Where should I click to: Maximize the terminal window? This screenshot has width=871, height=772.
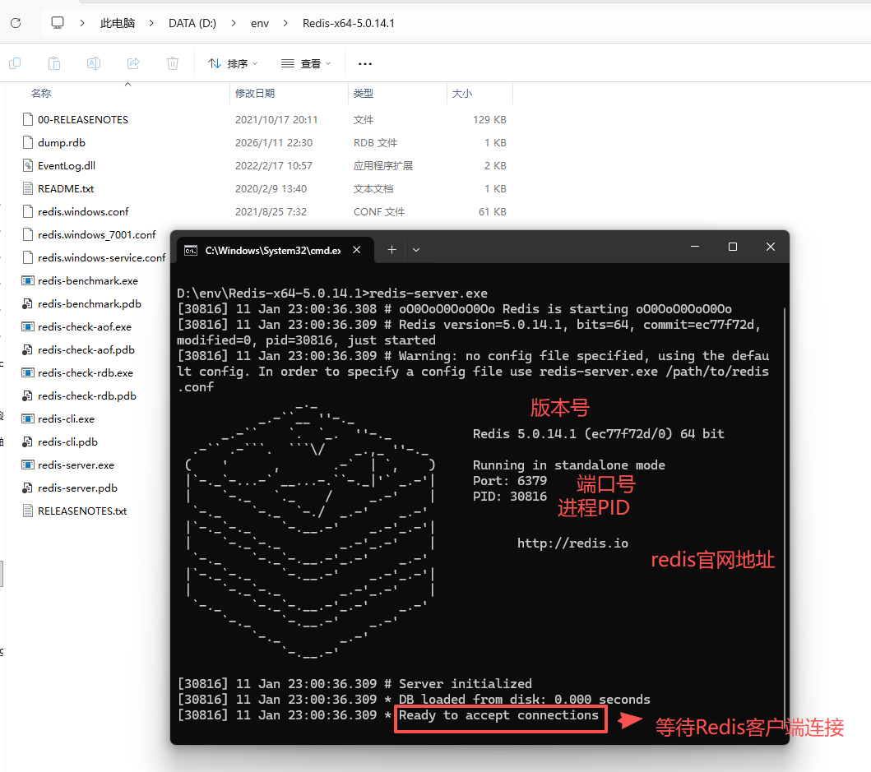coord(733,247)
